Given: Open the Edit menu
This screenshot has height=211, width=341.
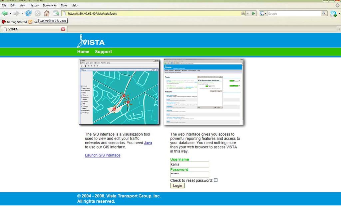Looking at the screenshot, I should coord(13,5).
